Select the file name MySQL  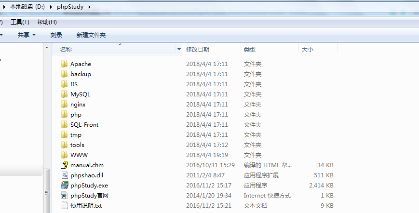(x=81, y=94)
